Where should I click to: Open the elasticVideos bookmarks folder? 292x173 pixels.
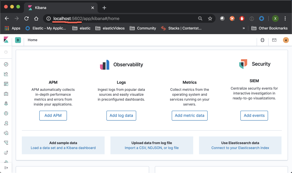(110, 28)
